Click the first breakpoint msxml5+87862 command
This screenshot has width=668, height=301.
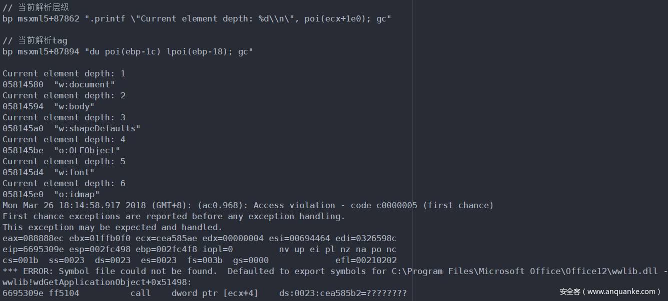point(197,18)
